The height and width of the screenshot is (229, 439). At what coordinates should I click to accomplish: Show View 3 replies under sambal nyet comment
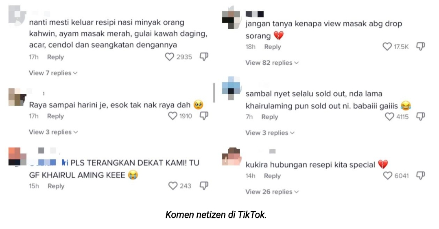click(270, 133)
